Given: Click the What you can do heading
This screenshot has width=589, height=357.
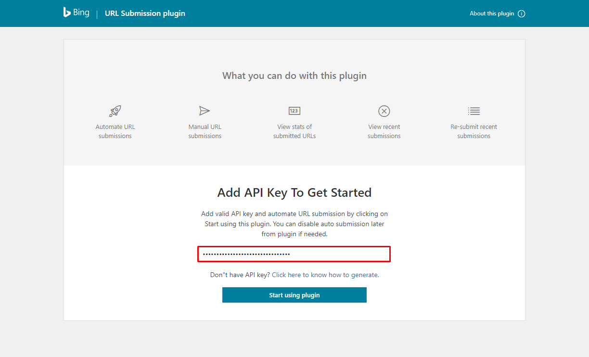Looking at the screenshot, I should click(294, 76).
